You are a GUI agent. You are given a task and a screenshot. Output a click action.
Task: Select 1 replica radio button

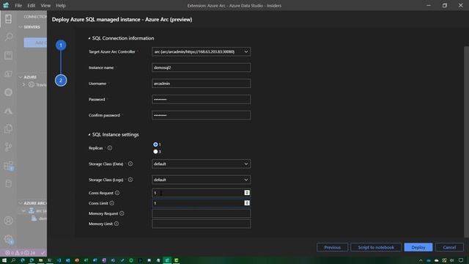point(155,144)
